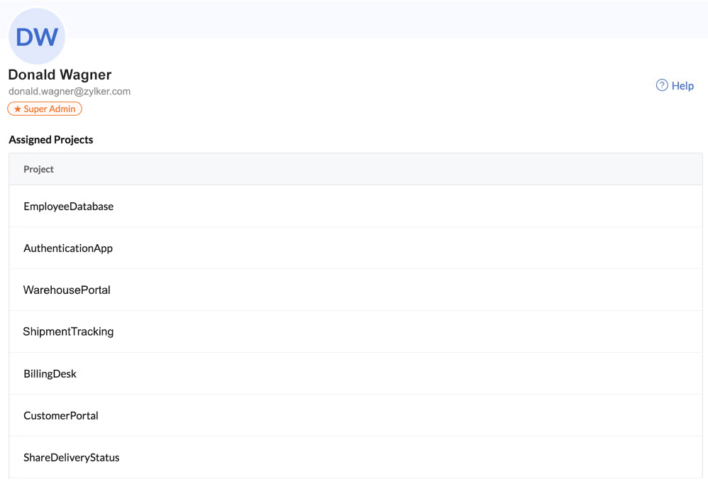Open the CustomerPortal project
The width and height of the screenshot is (708, 482).
point(61,415)
